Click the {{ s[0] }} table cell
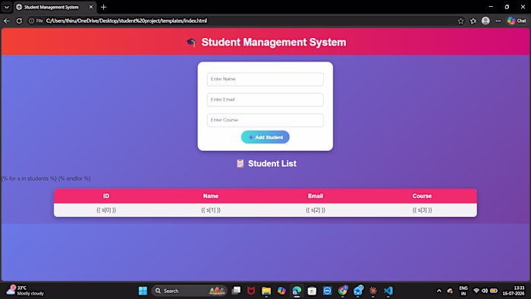This screenshot has width=531, height=299. (106, 210)
